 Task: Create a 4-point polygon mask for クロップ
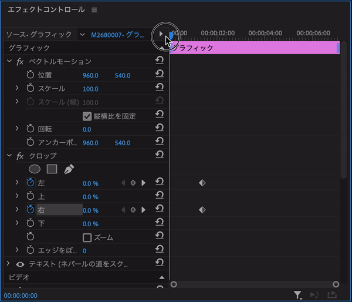52,169
